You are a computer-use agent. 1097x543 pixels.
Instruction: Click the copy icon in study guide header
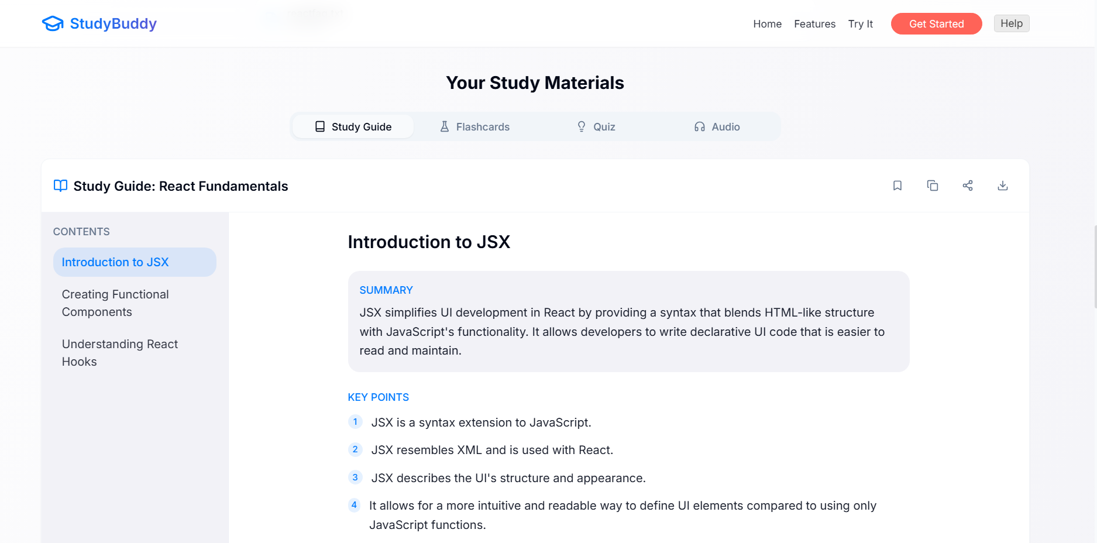[932, 185]
